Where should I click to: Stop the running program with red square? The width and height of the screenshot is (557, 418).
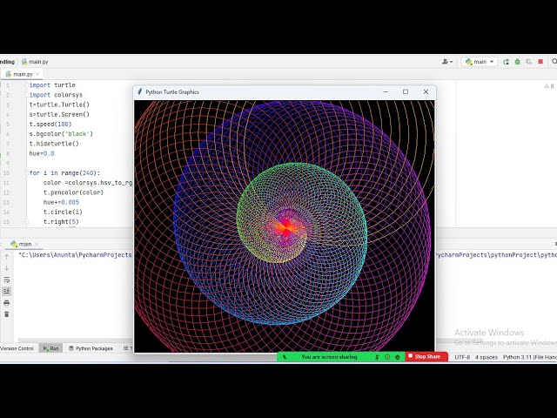coord(540,62)
